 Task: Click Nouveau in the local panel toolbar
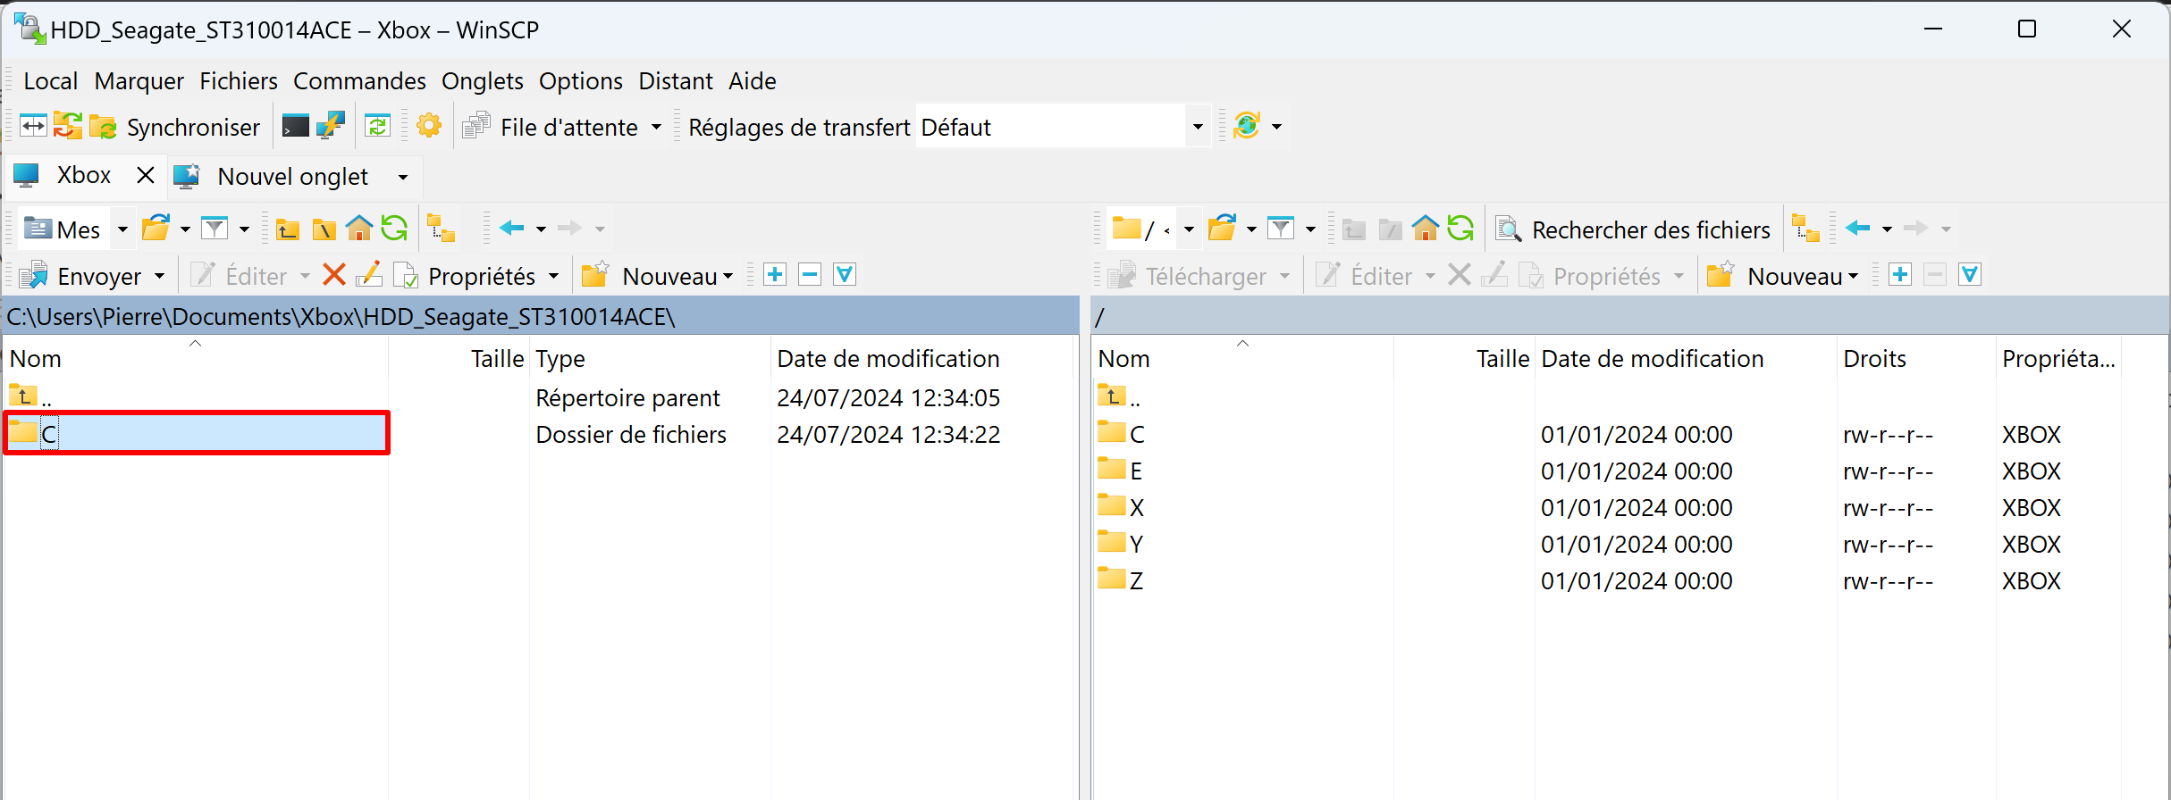pos(657,276)
